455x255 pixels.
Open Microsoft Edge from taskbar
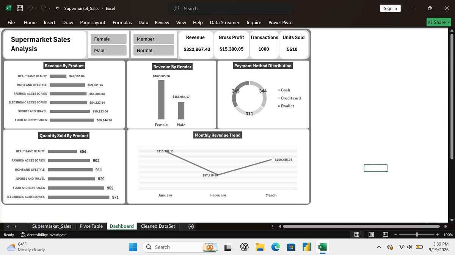pyautogui.click(x=275, y=247)
